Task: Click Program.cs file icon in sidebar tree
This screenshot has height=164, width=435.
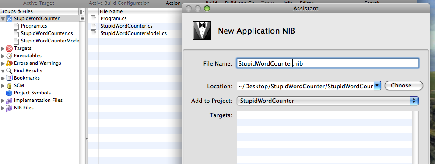Action: pos(16,26)
